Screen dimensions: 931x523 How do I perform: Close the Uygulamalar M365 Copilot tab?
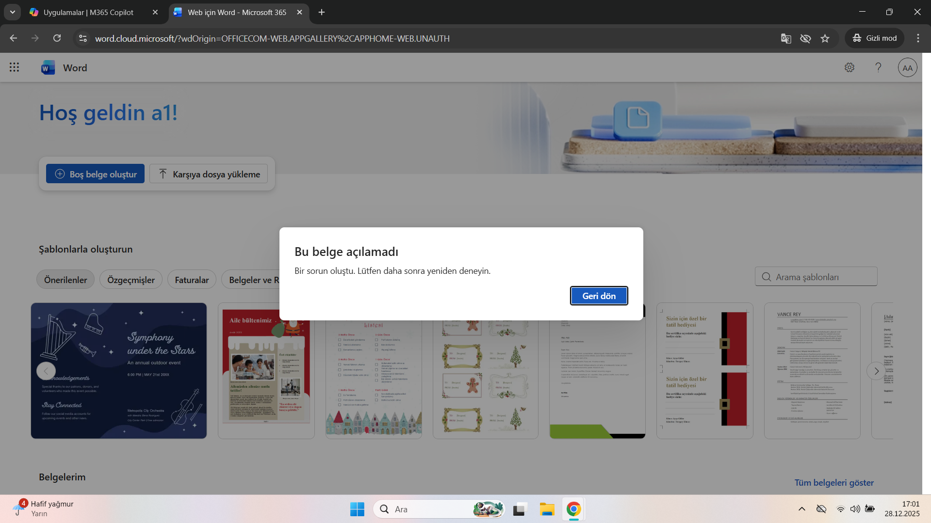coord(155,12)
